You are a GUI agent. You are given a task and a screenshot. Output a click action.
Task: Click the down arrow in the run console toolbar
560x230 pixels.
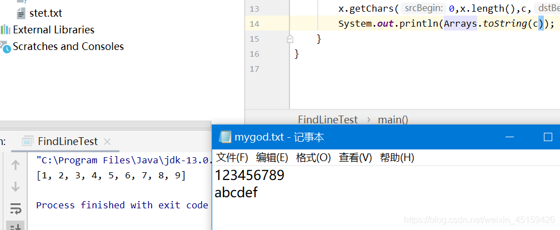tap(16, 187)
